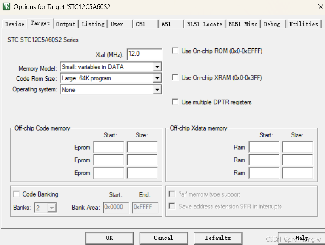Open the BL51 Misc tab

coord(243,24)
